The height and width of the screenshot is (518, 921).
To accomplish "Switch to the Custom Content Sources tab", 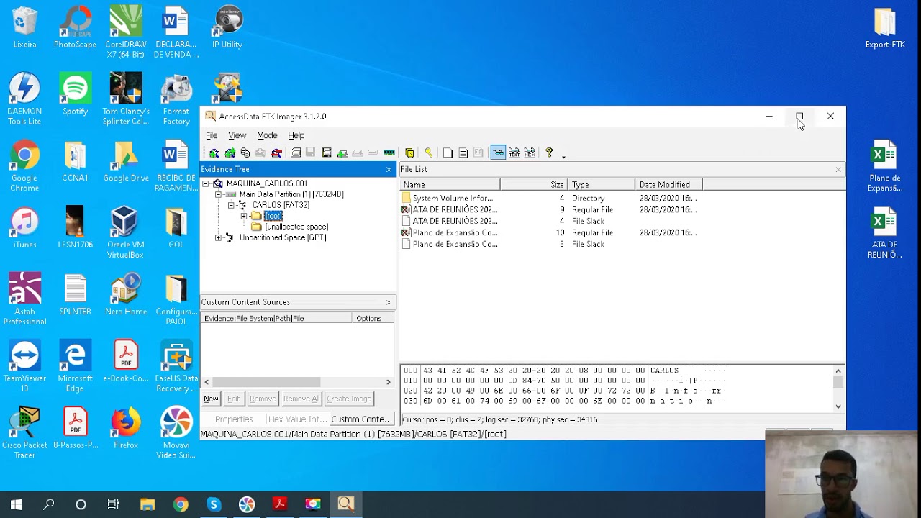I will tap(360, 419).
